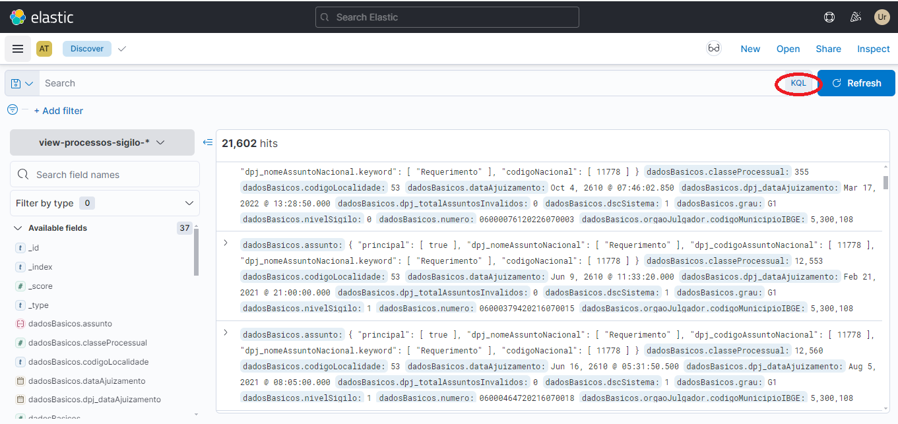Collapse the Available fields section
This screenshot has height=424, width=898.
(x=18, y=228)
